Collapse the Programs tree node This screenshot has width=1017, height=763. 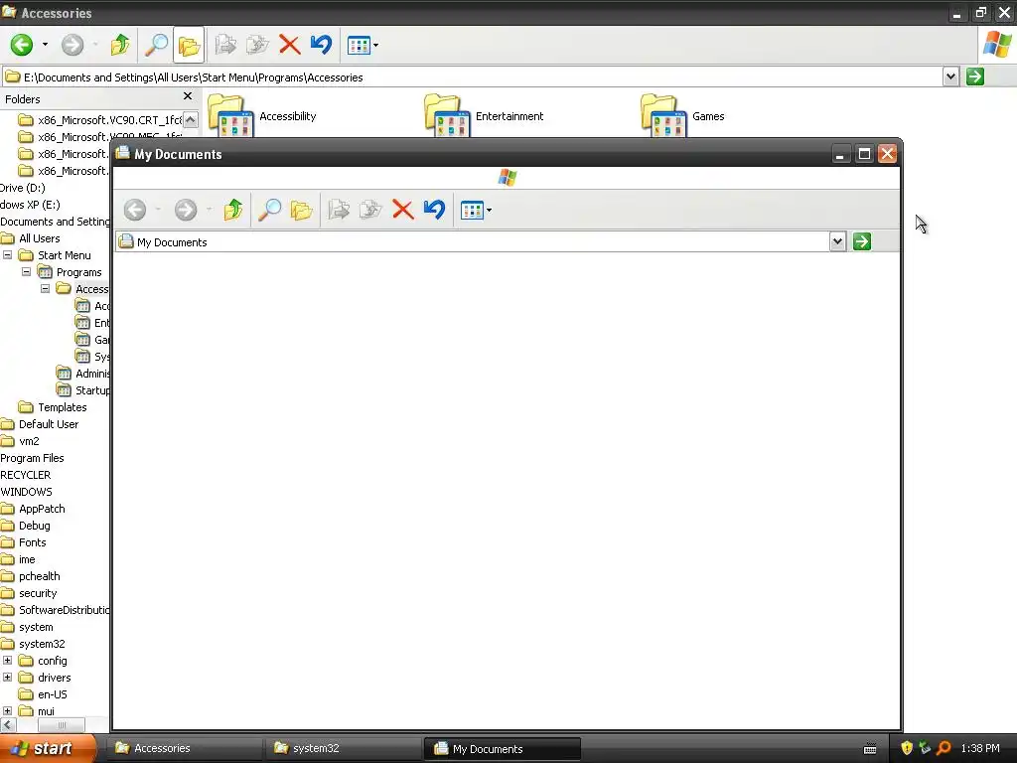26,272
